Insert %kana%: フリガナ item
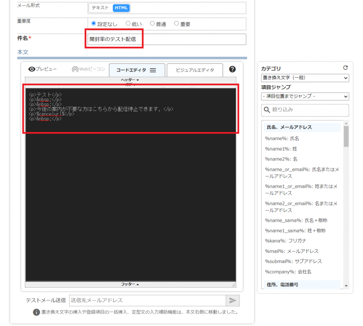The height and width of the screenshot is (326, 363). 285,241
